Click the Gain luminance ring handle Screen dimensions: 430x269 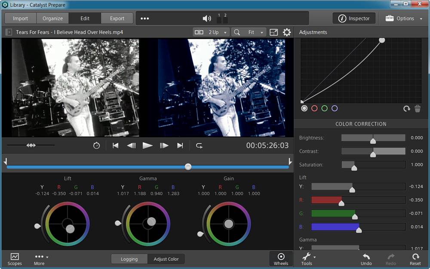(200, 234)
